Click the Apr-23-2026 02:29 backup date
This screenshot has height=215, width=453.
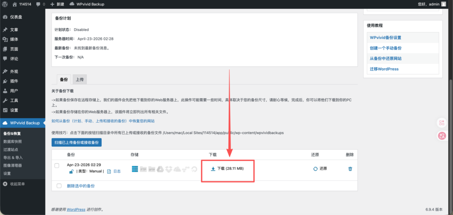click(84, 165)
